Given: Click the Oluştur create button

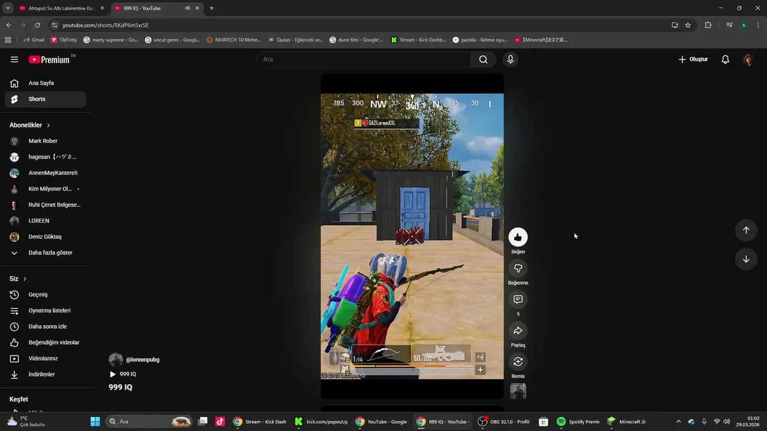Looking at the screenshot, I should (x=693, y=59).
